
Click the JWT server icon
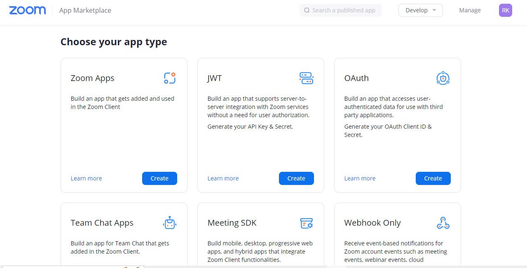click(x=306, y=78)
